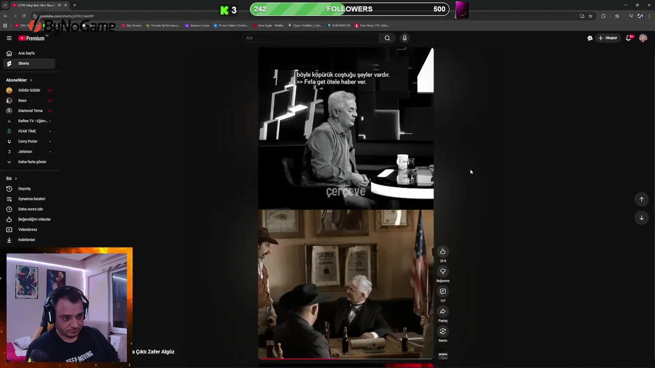Open the KEKOMASTİK bookmark
655x368 pixels.
[339, 26]
